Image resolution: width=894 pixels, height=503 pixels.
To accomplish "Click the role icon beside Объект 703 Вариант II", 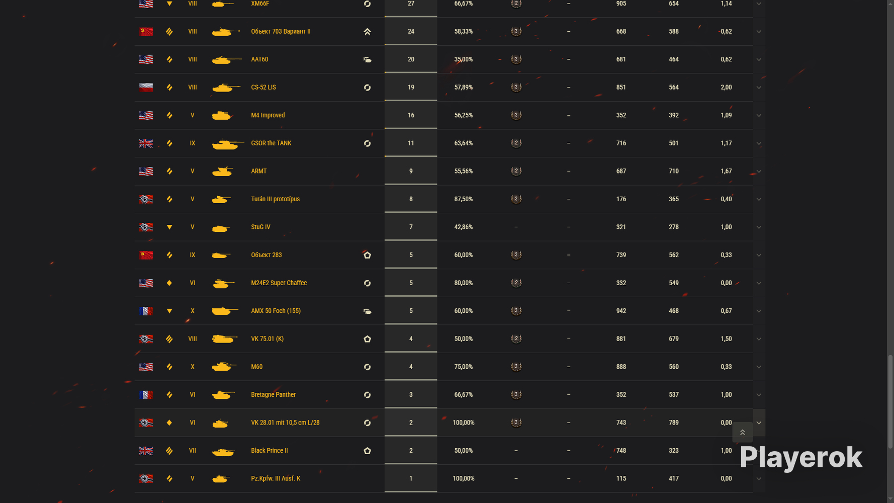I will (368, 32).
